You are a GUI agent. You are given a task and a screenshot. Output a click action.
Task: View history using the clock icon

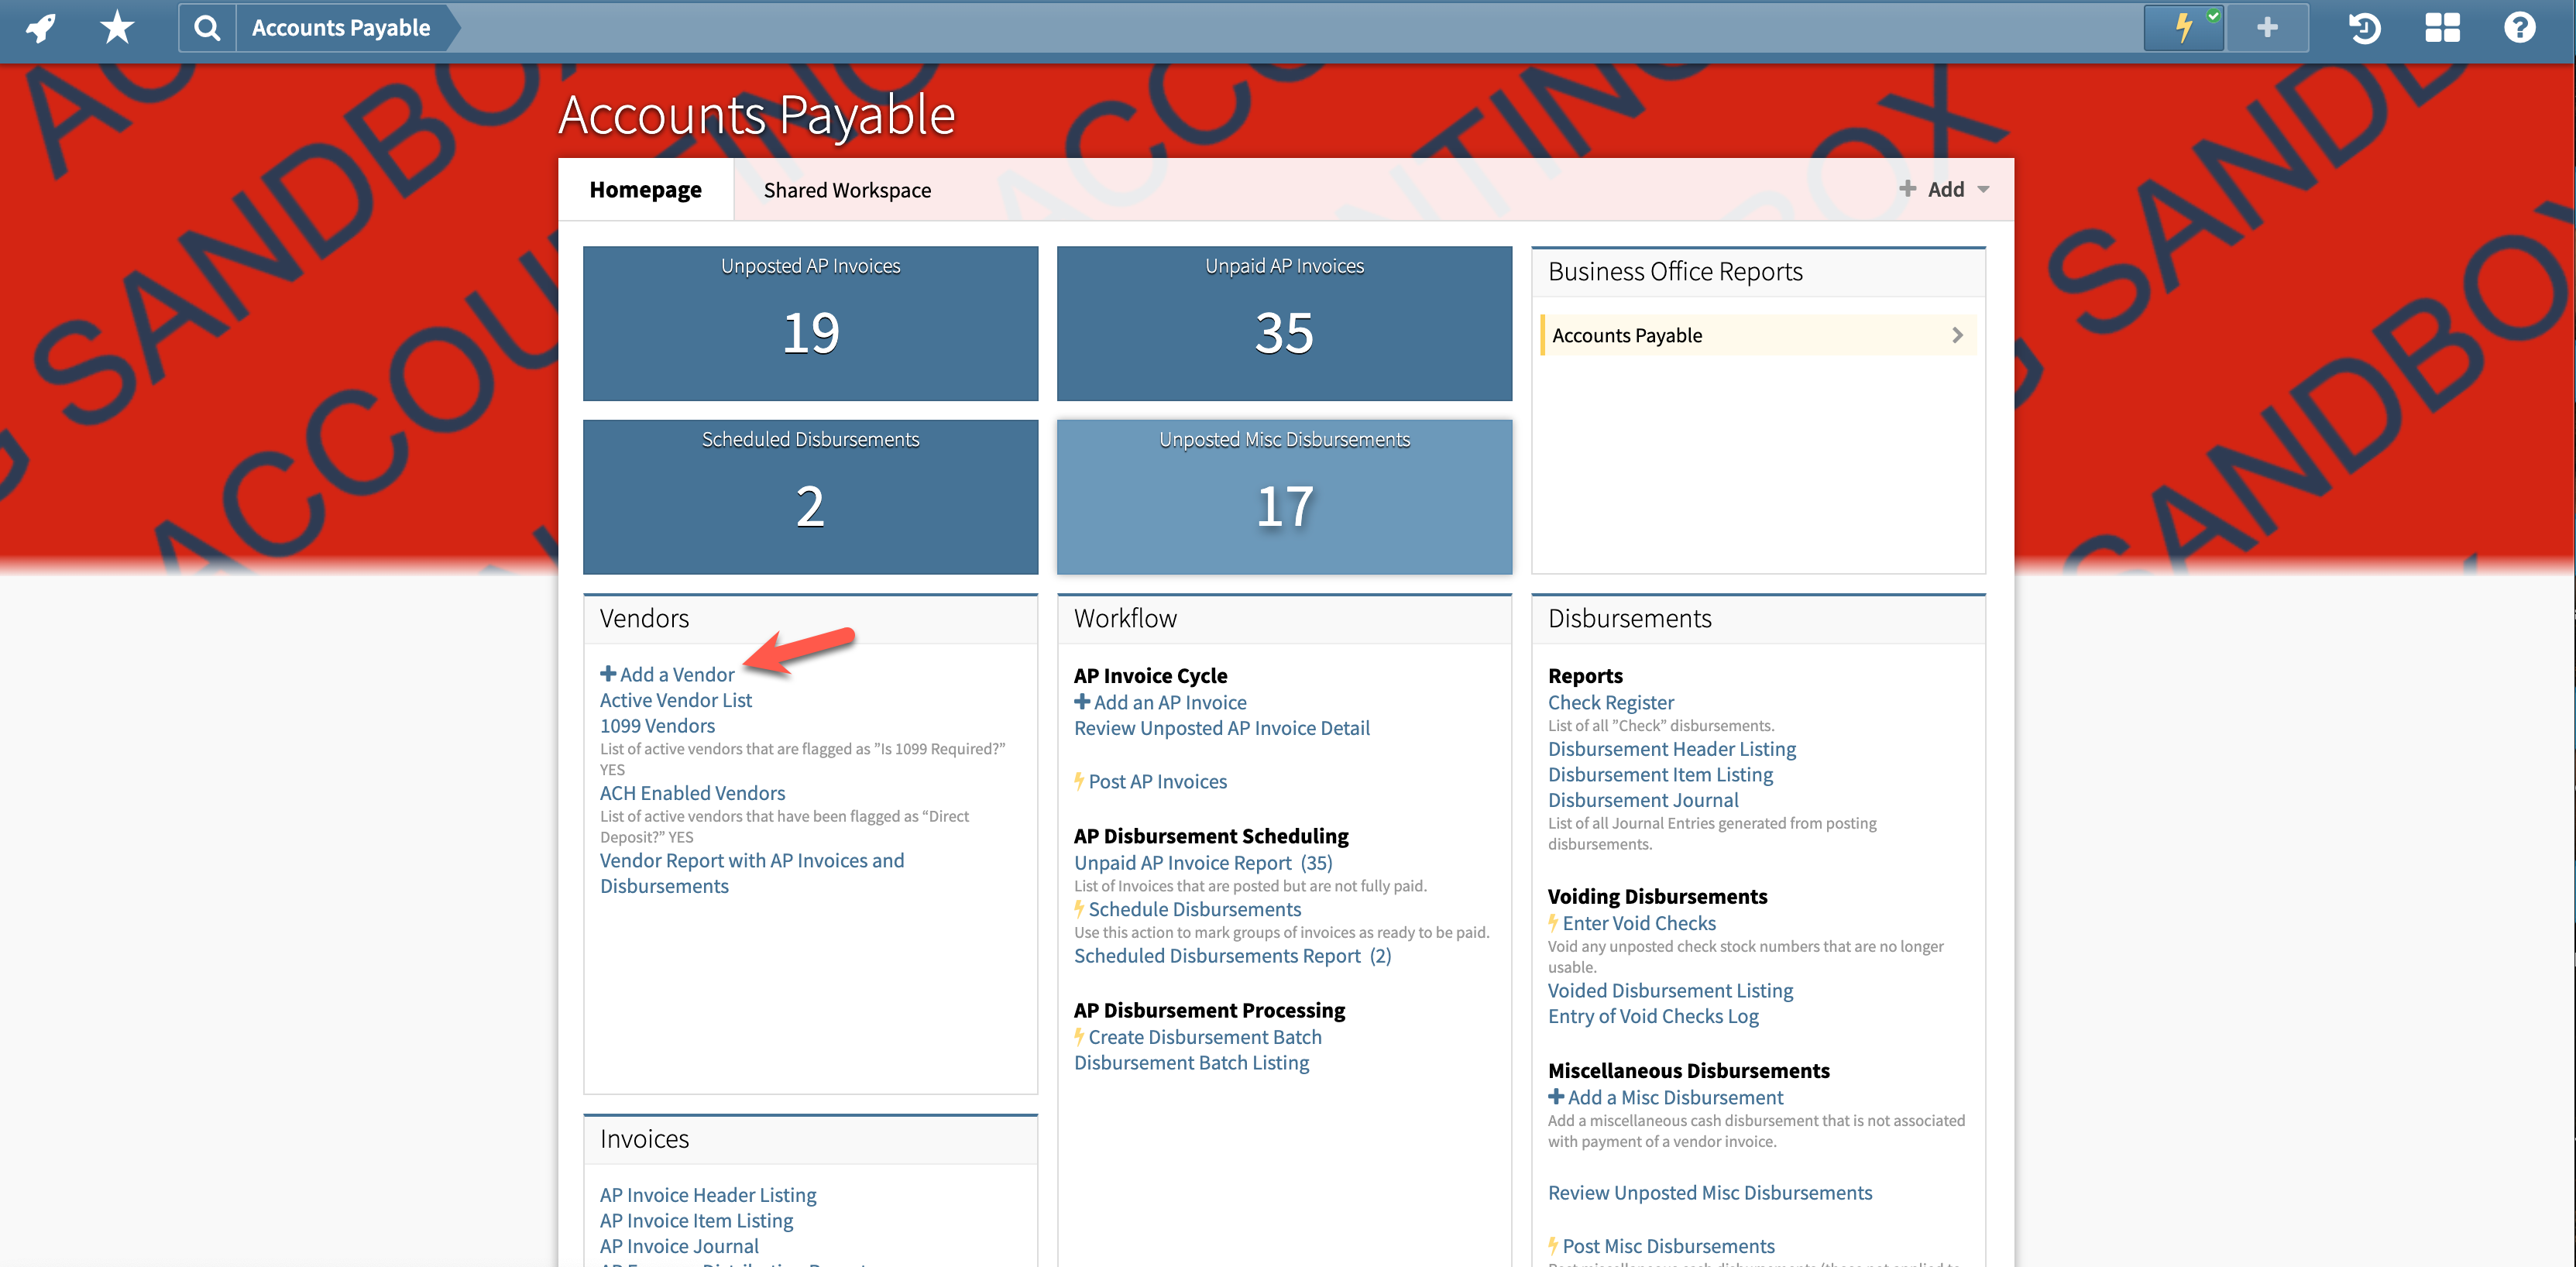pos(2364,29)
